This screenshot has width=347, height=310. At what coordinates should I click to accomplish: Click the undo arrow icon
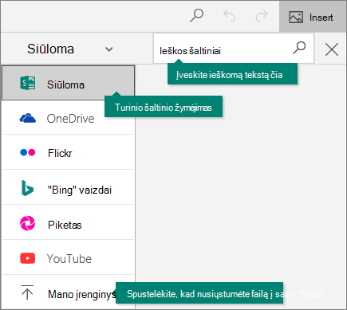click(229, 16)
